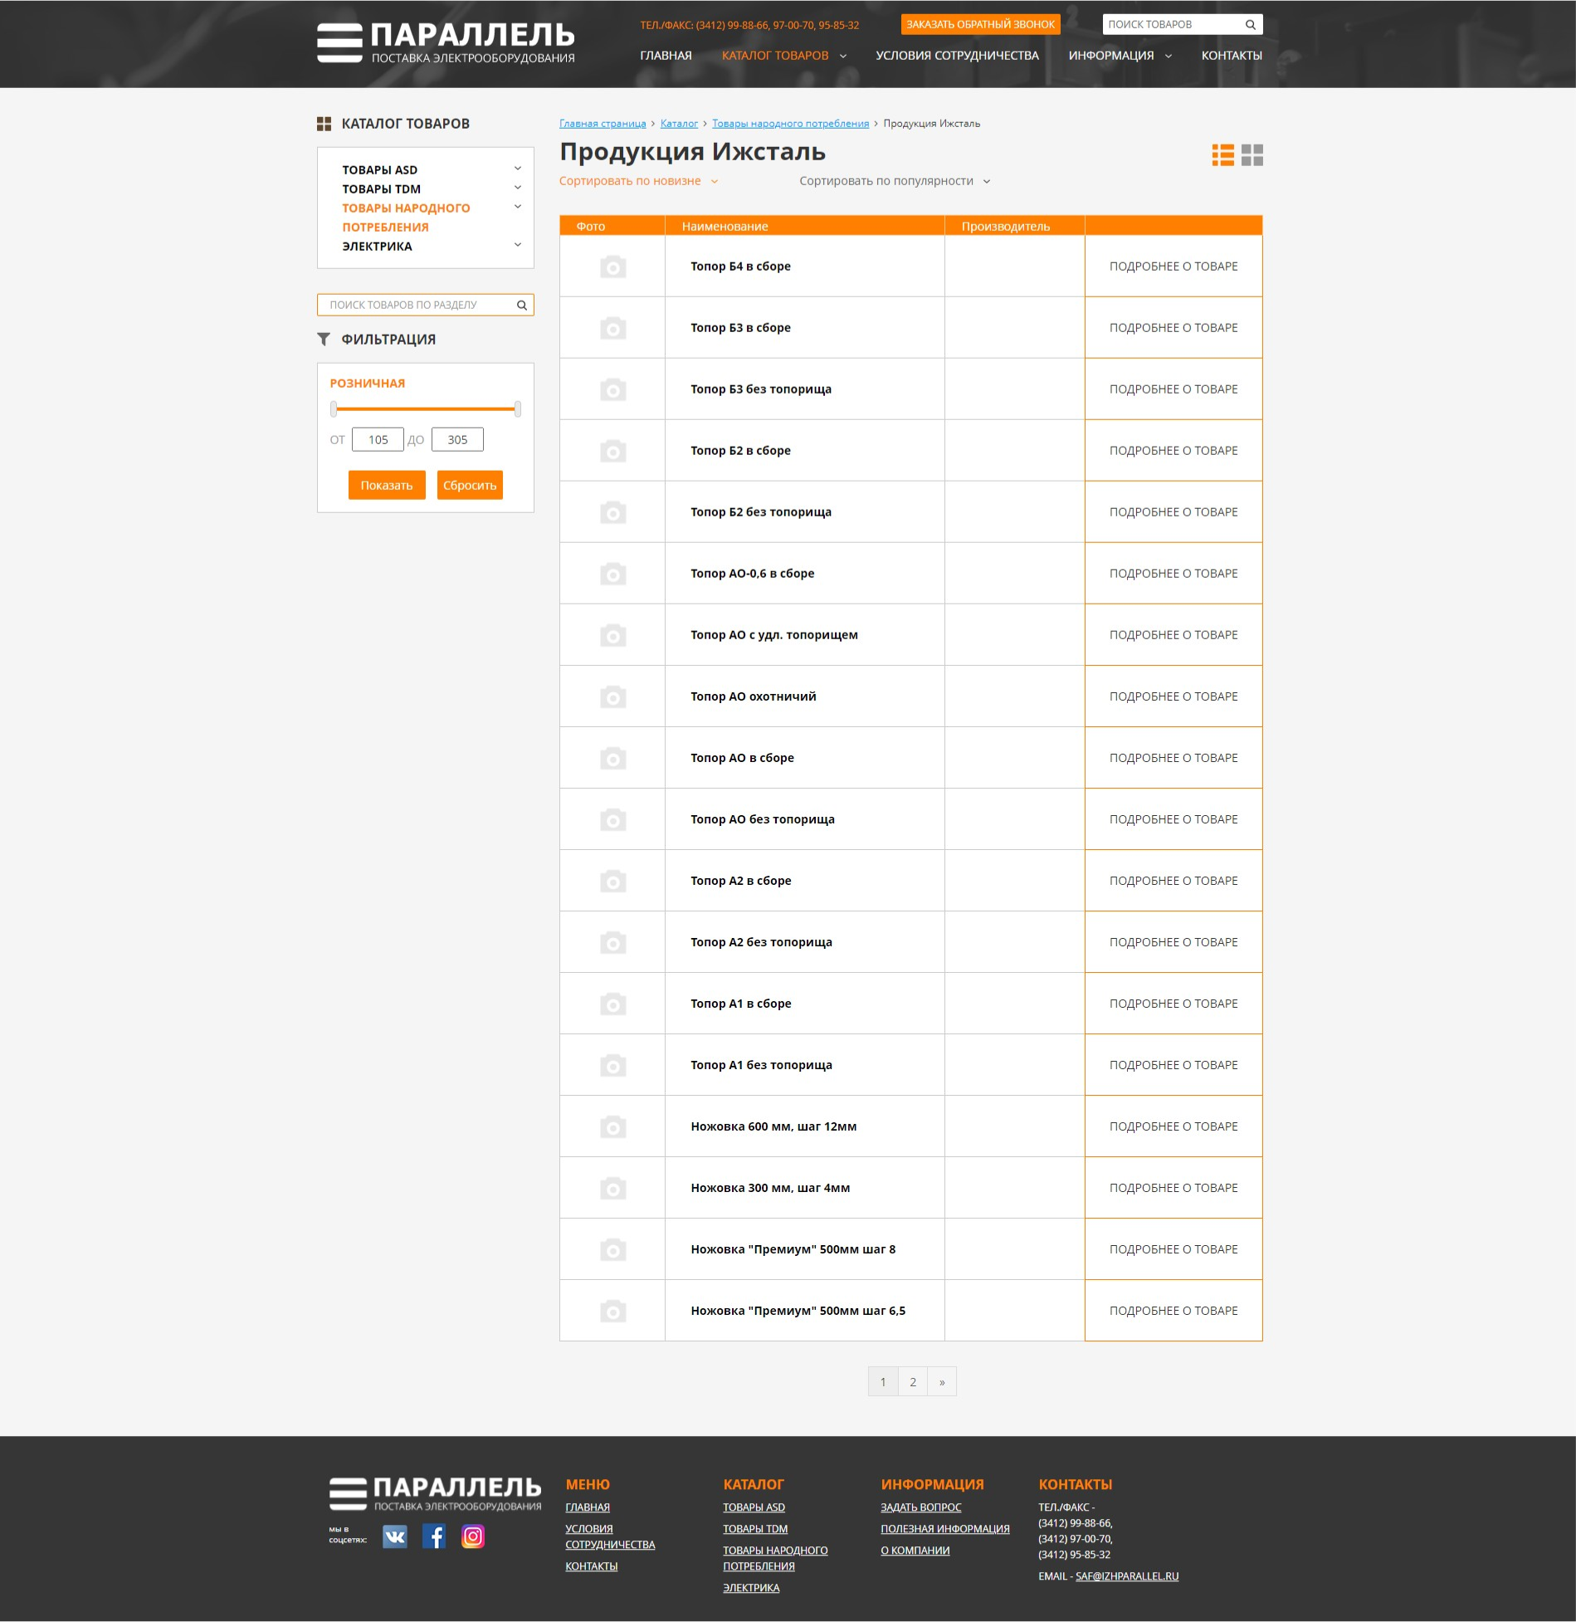This screenshot has height=1622, width=1576.
Task: Click the Параллель logo in the header
Action: 446,42
